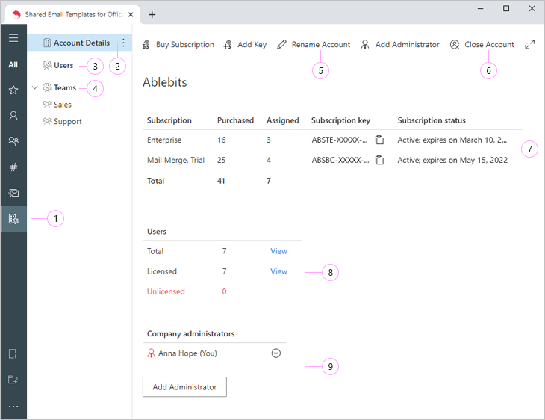The width and height of the screenshot is (545, 420).
Task: Open the personal templates user icon
Action: (13, 116)
